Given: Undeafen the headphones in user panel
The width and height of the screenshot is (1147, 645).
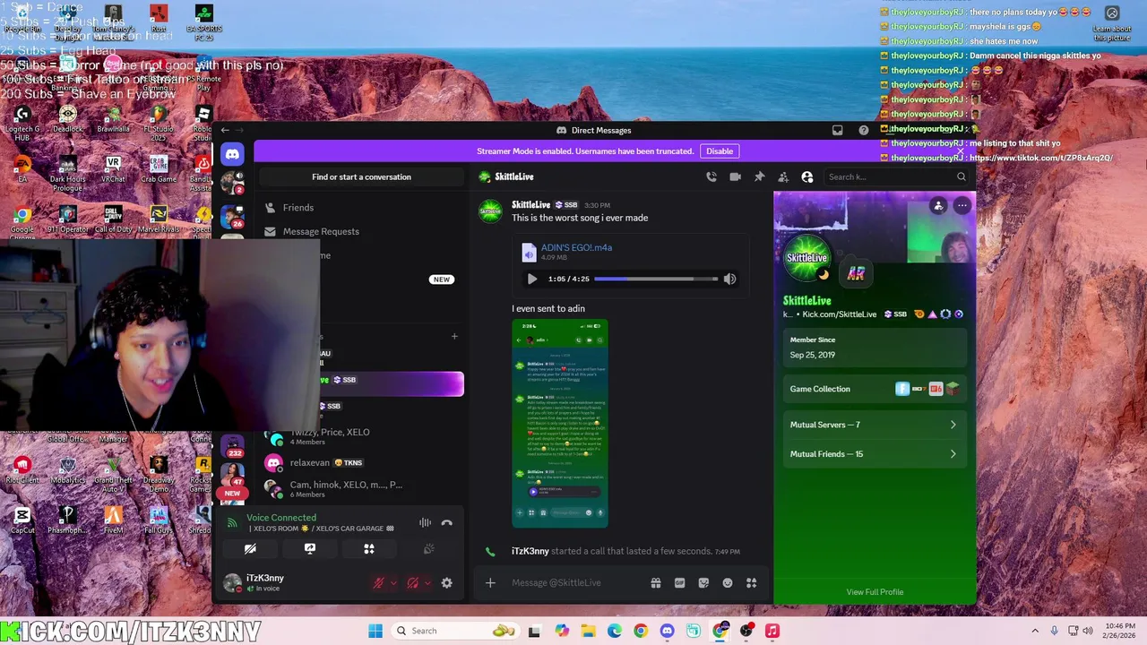Looking at the screenshot, I should pyautogui.click(x=412, y=583).
